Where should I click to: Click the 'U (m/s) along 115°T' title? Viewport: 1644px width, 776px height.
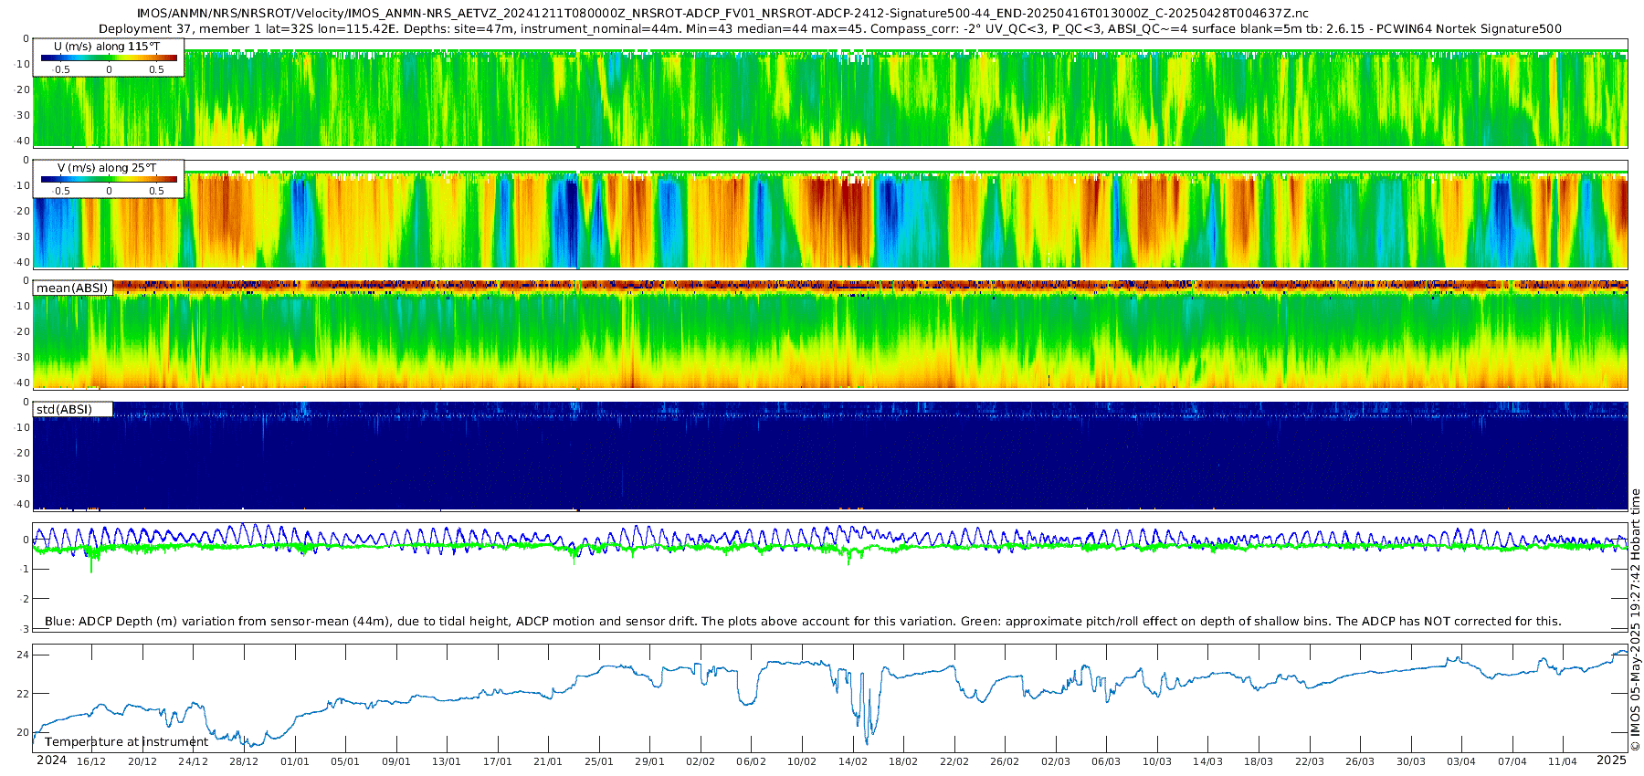click(x=107, y=47)
